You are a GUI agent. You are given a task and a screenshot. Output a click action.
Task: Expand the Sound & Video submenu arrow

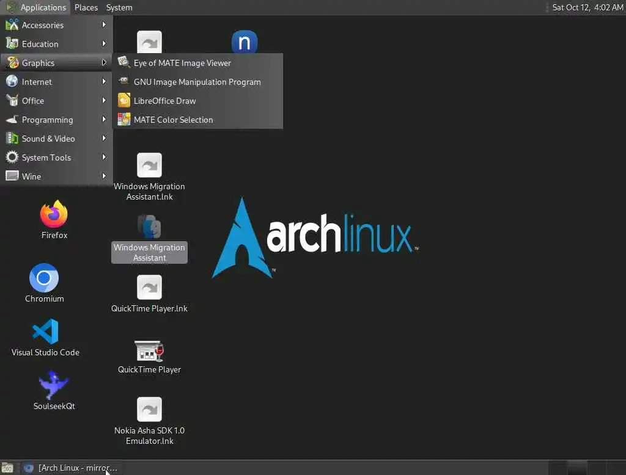pos(104,138)
